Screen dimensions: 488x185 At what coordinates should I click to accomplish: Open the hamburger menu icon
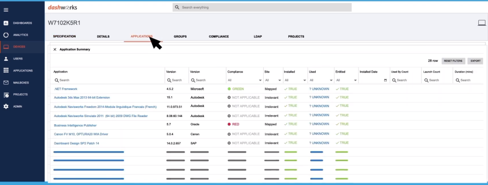pos(6,10)
